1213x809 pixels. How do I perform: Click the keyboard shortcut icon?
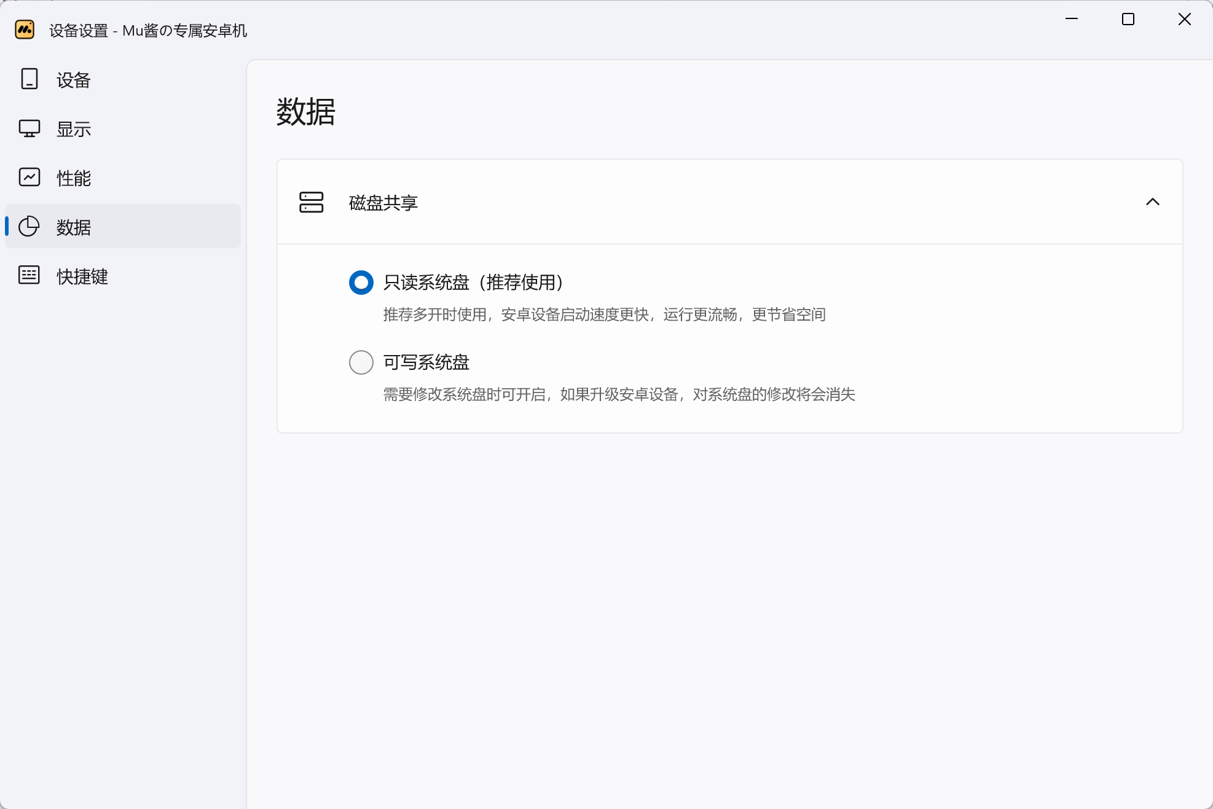(x=29, y=275)
